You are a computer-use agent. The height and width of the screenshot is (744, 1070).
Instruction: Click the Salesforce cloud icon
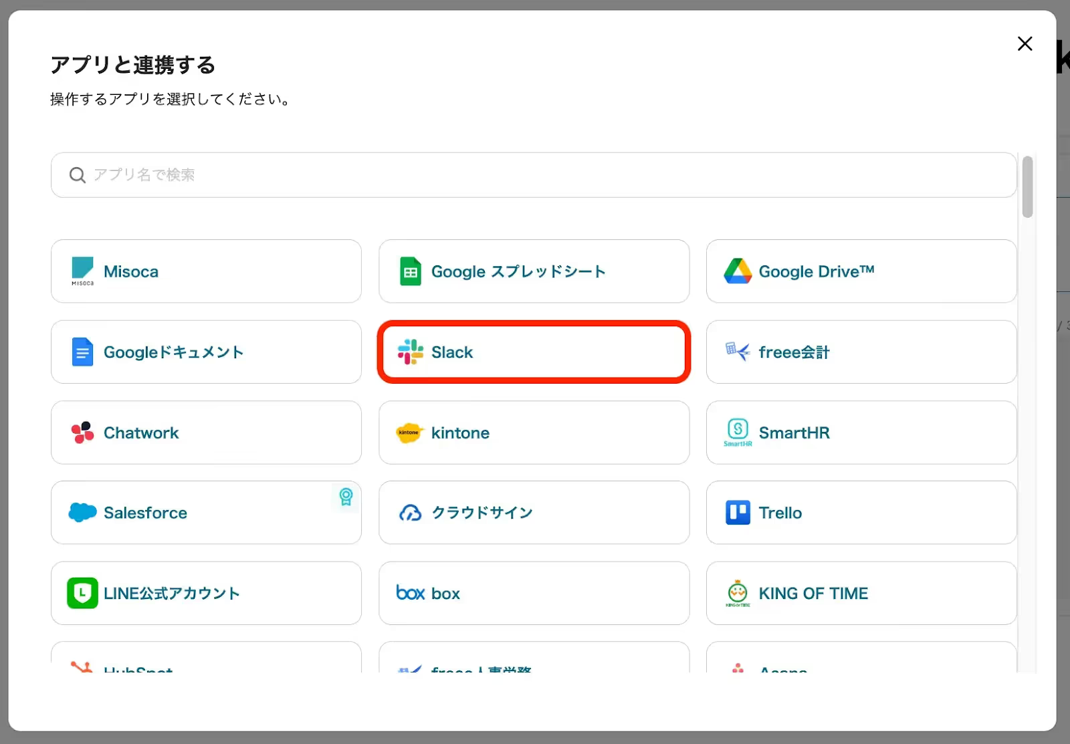[83, 513]
